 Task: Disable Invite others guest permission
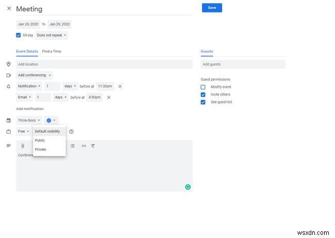(203, 95)
